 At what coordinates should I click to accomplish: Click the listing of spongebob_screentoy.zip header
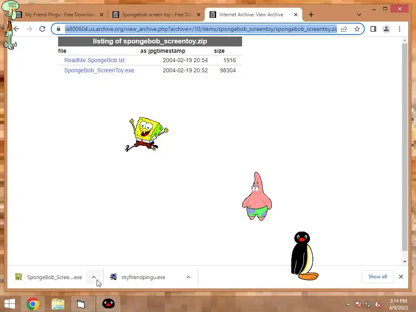click(150, 41)
